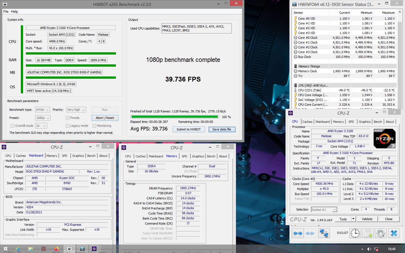The image size is (405, 253).
Task: Launch Internet Explorer from taskbar
Action: coord(18,249)
